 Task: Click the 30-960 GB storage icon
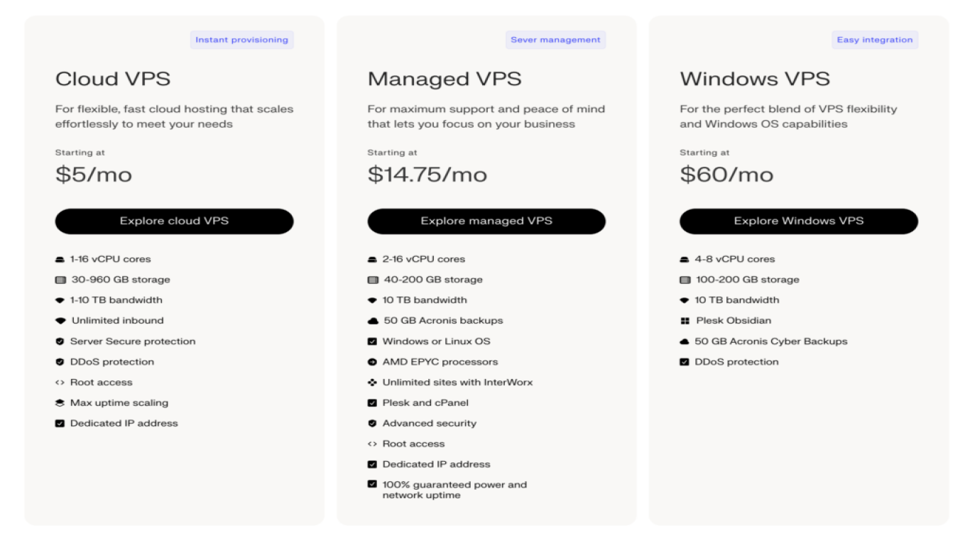tap(60, 280)
